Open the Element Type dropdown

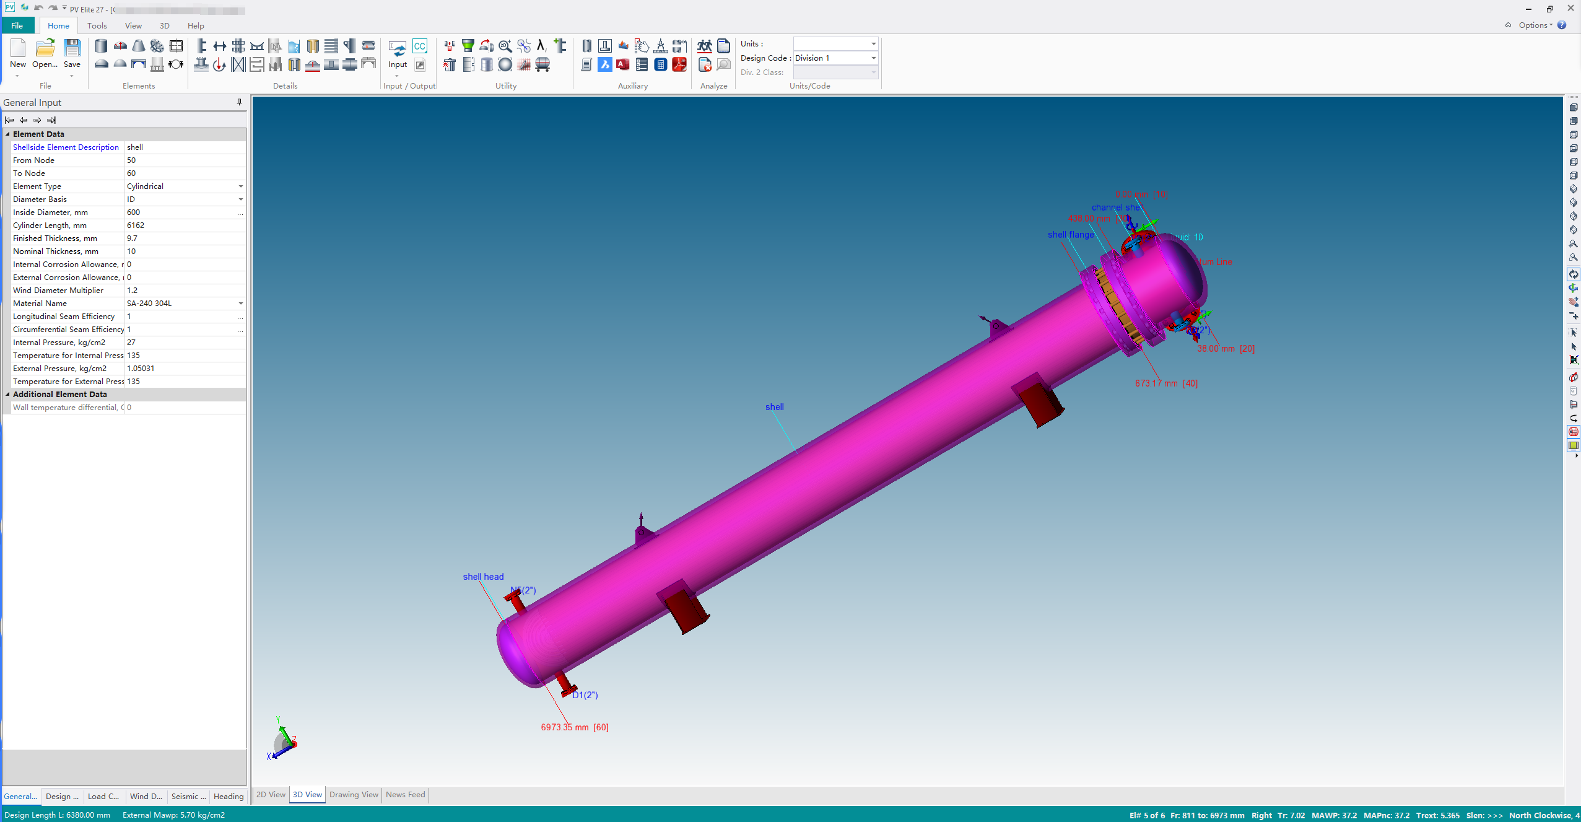[240, 186]
